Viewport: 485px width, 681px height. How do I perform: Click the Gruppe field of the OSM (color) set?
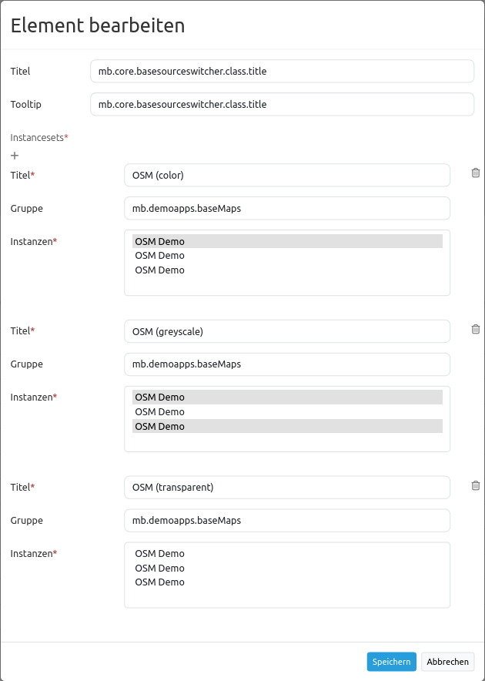pyautogui.click(x=286, y=208)
